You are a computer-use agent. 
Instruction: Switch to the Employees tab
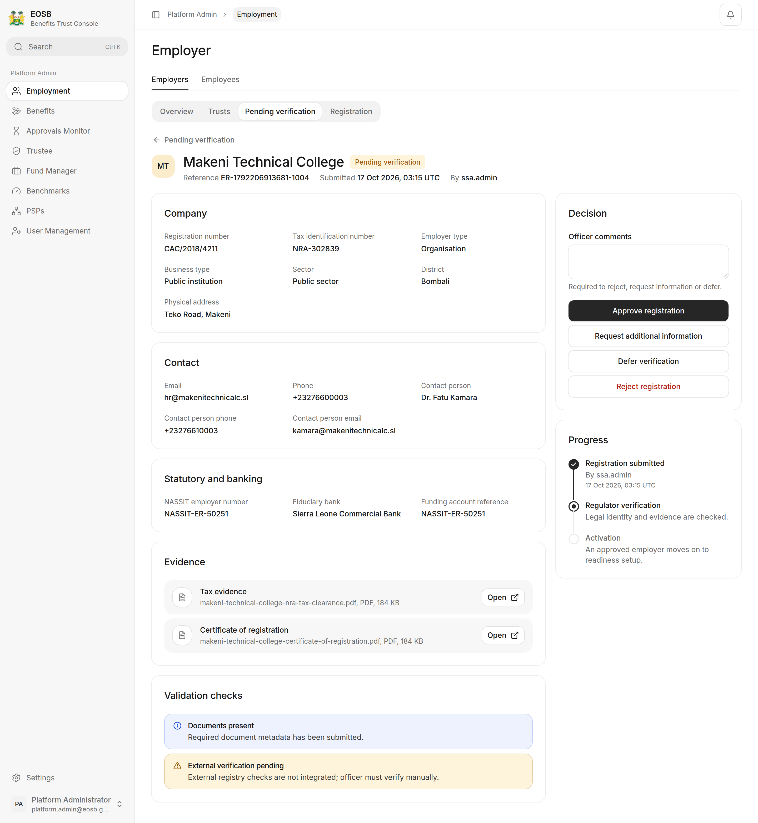pos(220,79)
